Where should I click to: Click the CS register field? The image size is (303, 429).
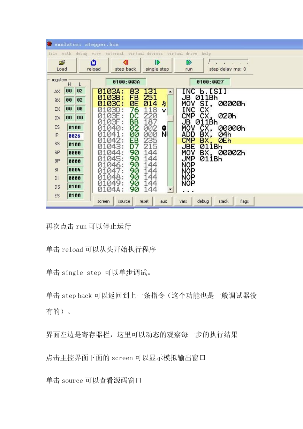pyautogui.click(x=75, y=128)
